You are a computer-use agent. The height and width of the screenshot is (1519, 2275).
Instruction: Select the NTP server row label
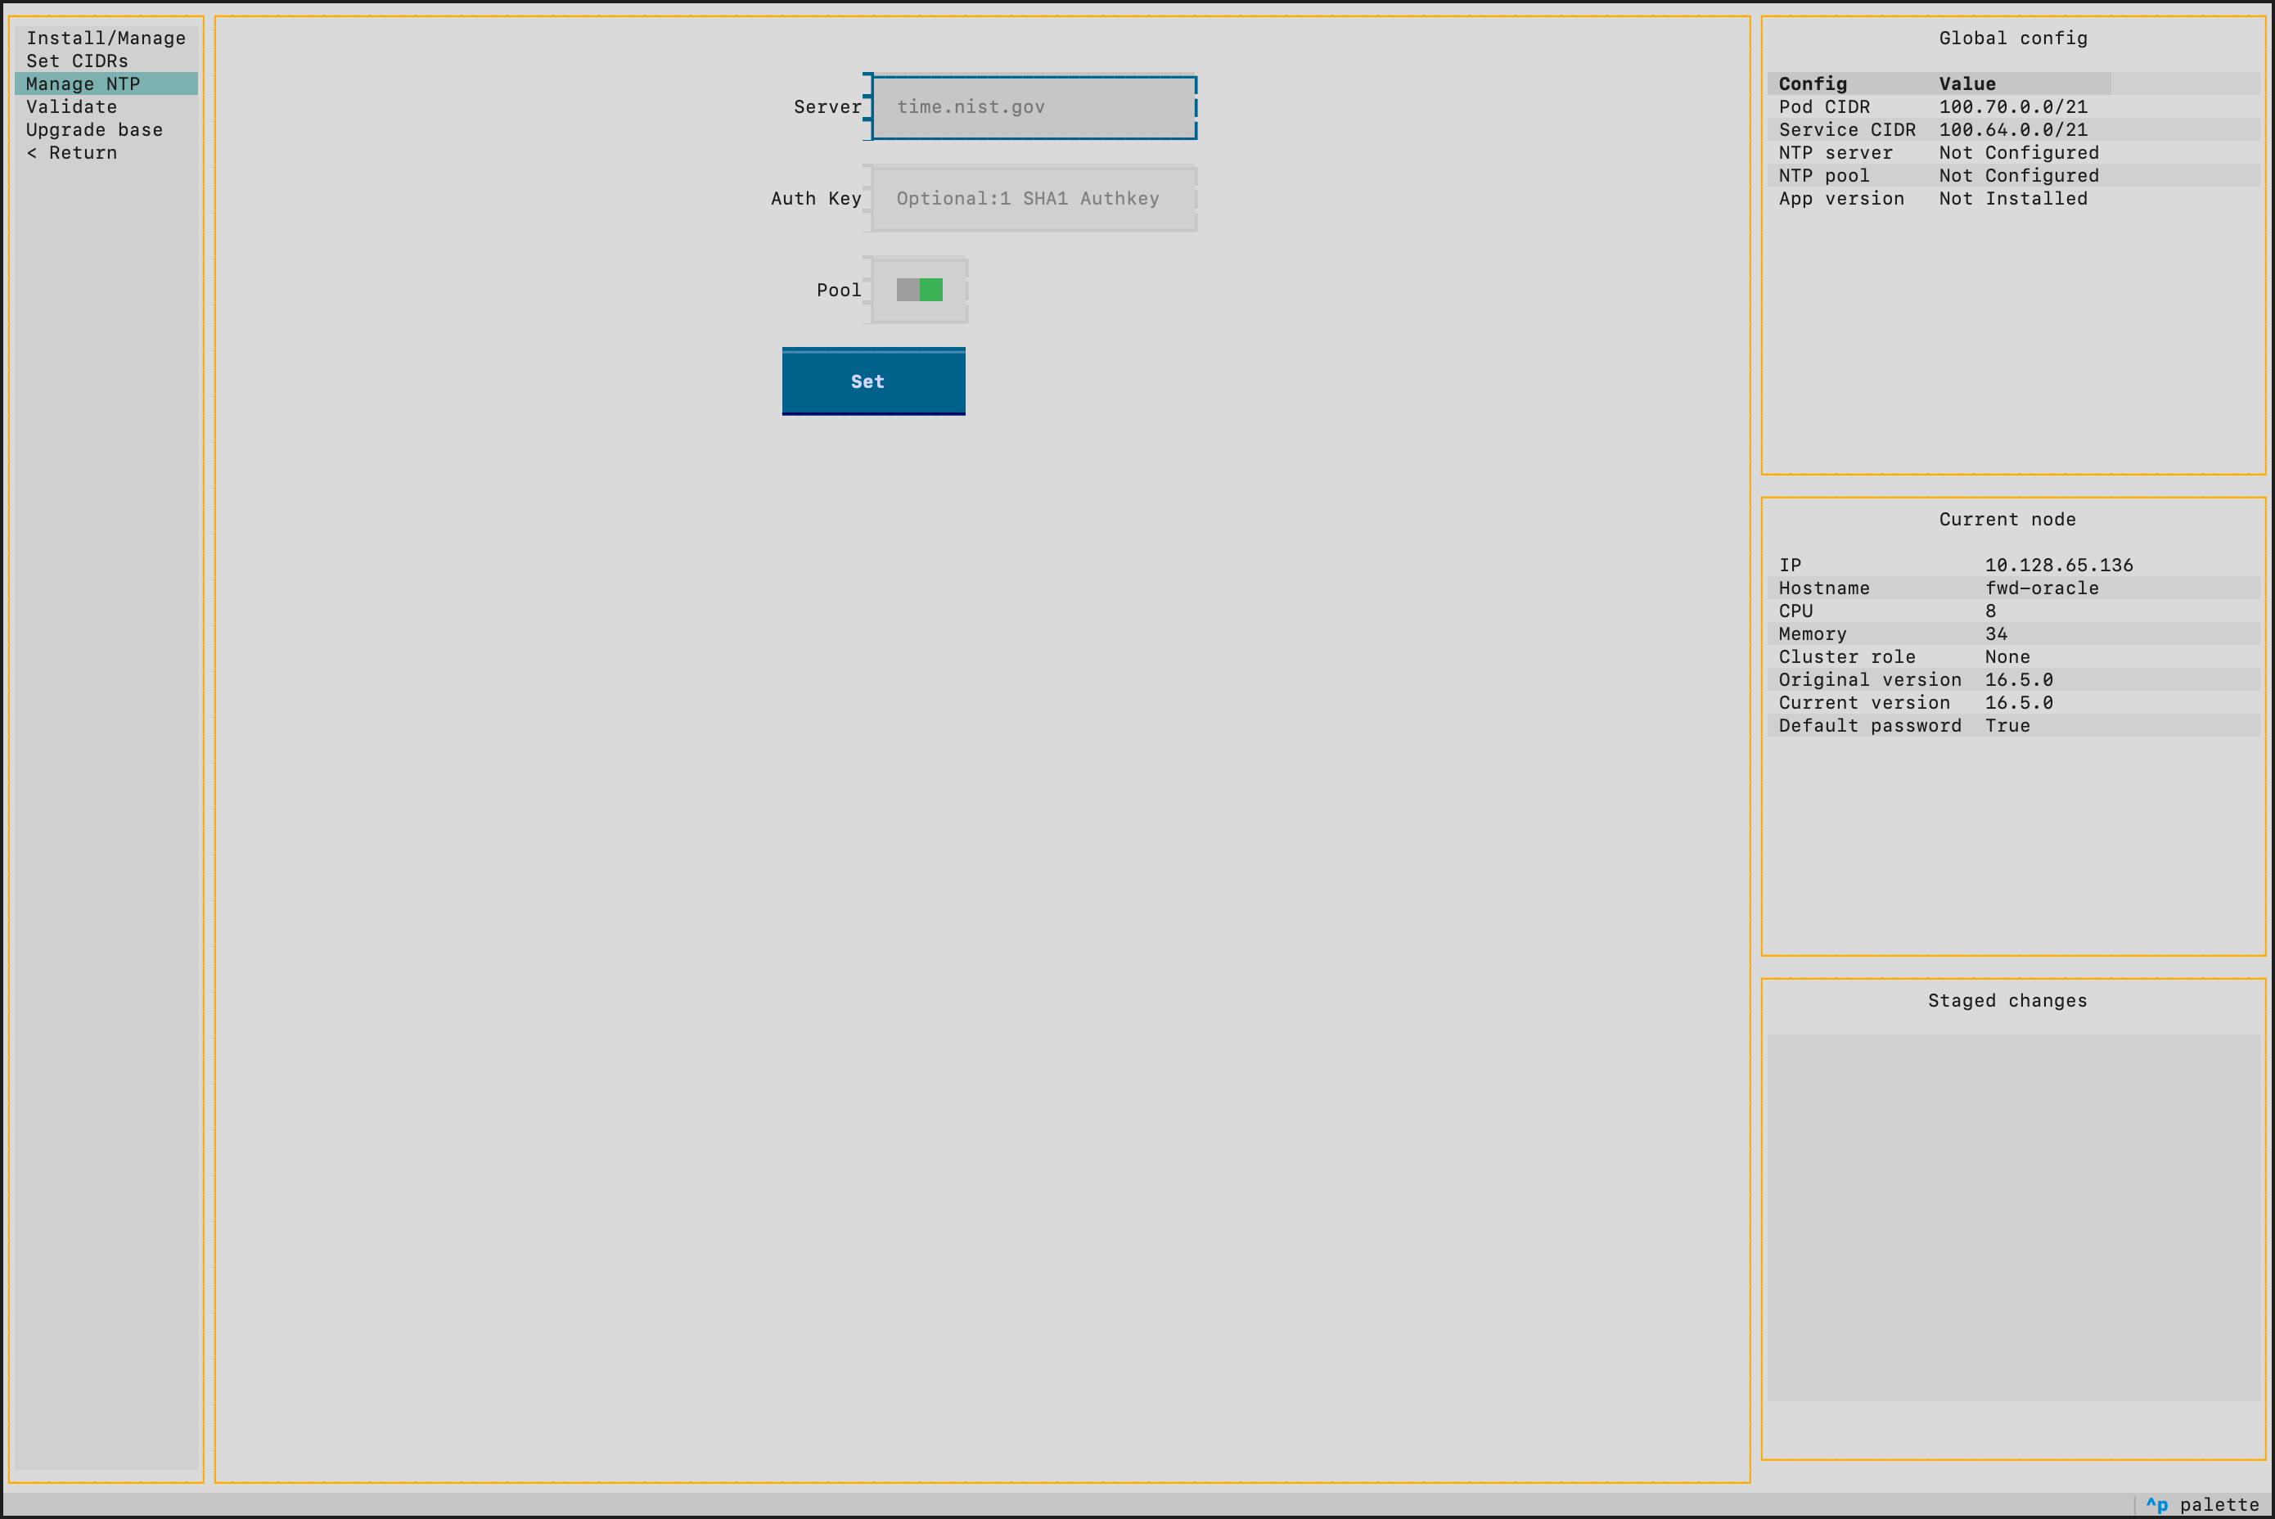click(x=1836, y=153)
